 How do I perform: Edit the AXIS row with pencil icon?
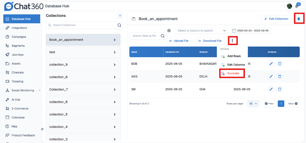pyautogui.click(x=271, y=76)
